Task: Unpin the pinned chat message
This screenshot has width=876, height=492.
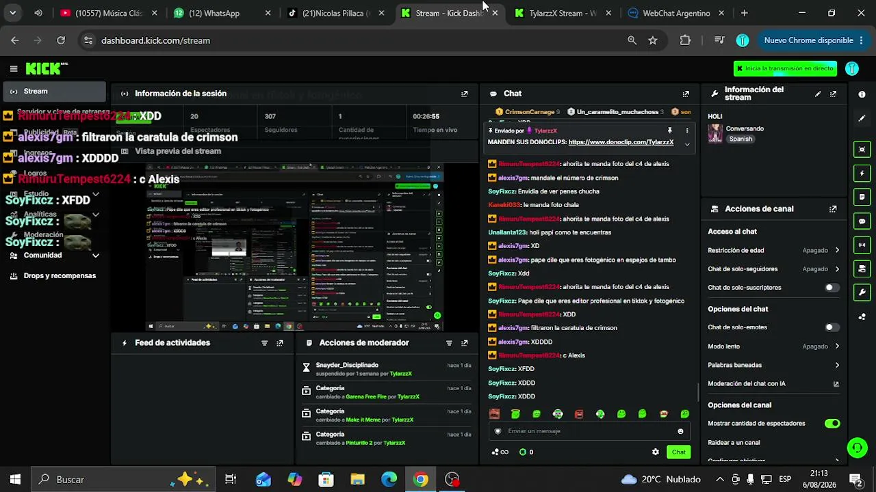Action: coord(670,131)
